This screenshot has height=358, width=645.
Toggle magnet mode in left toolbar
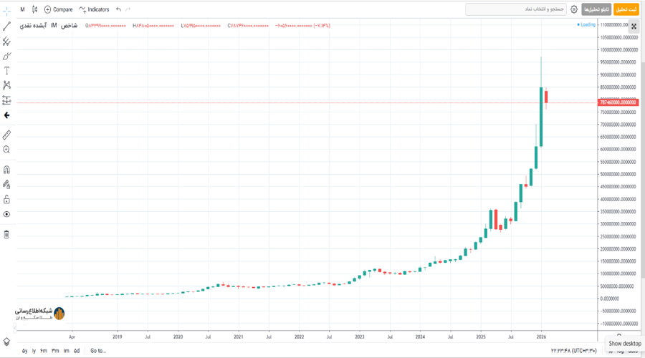pos(6,170)
